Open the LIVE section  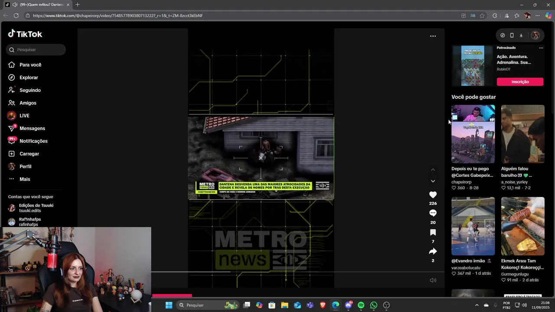click(x=19, y=116)
